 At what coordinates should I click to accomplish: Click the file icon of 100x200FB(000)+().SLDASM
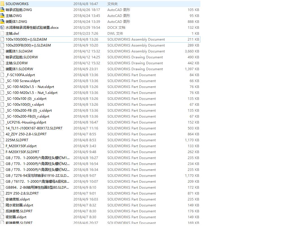[x=2, y=45]
